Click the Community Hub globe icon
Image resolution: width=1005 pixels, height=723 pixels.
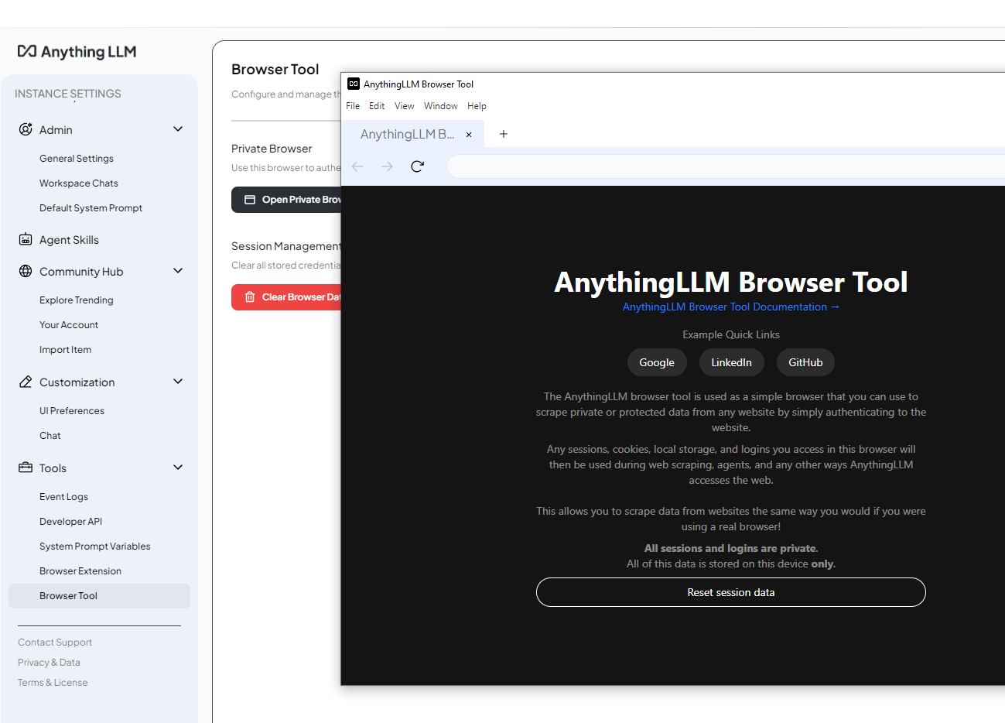coord(26,271)
